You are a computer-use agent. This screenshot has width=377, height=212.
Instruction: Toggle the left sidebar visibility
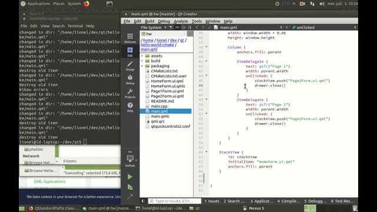[x=143, y=201]
